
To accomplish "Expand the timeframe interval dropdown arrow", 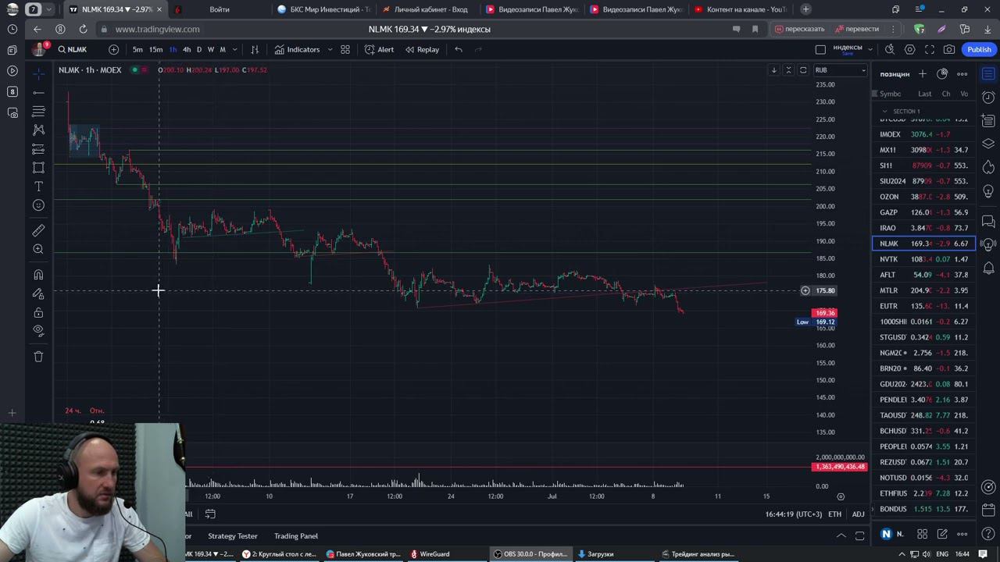I will coord(234,50).
